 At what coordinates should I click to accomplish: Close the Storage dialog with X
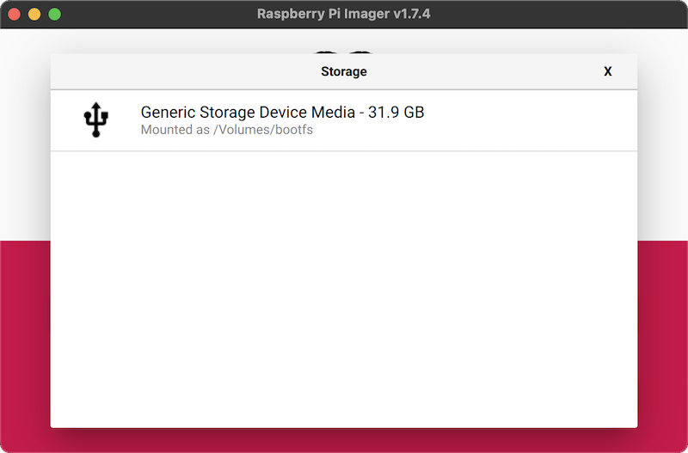[608, 72]
